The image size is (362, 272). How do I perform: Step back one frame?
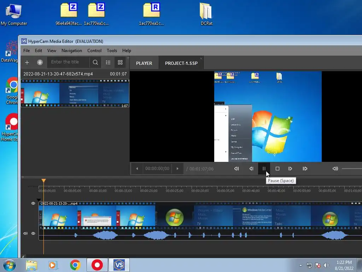click(x=251, y=169)
